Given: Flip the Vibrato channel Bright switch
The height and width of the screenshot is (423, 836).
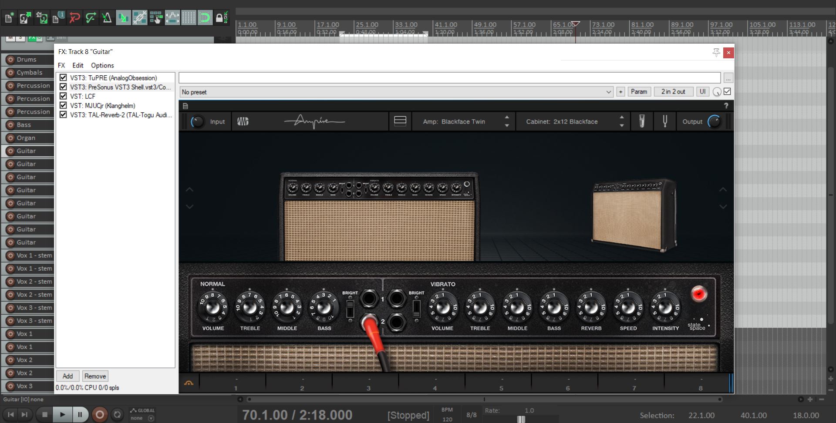Looking at the screenshot, I should (416, 309).
